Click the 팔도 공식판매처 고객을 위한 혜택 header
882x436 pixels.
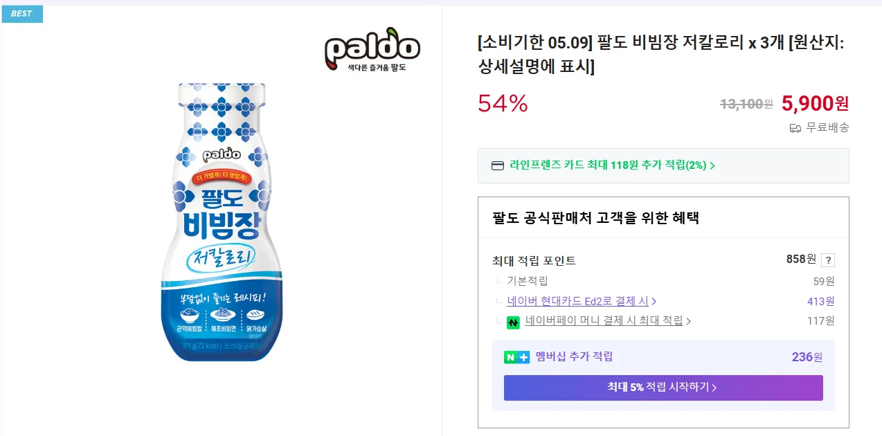[595, 219]
